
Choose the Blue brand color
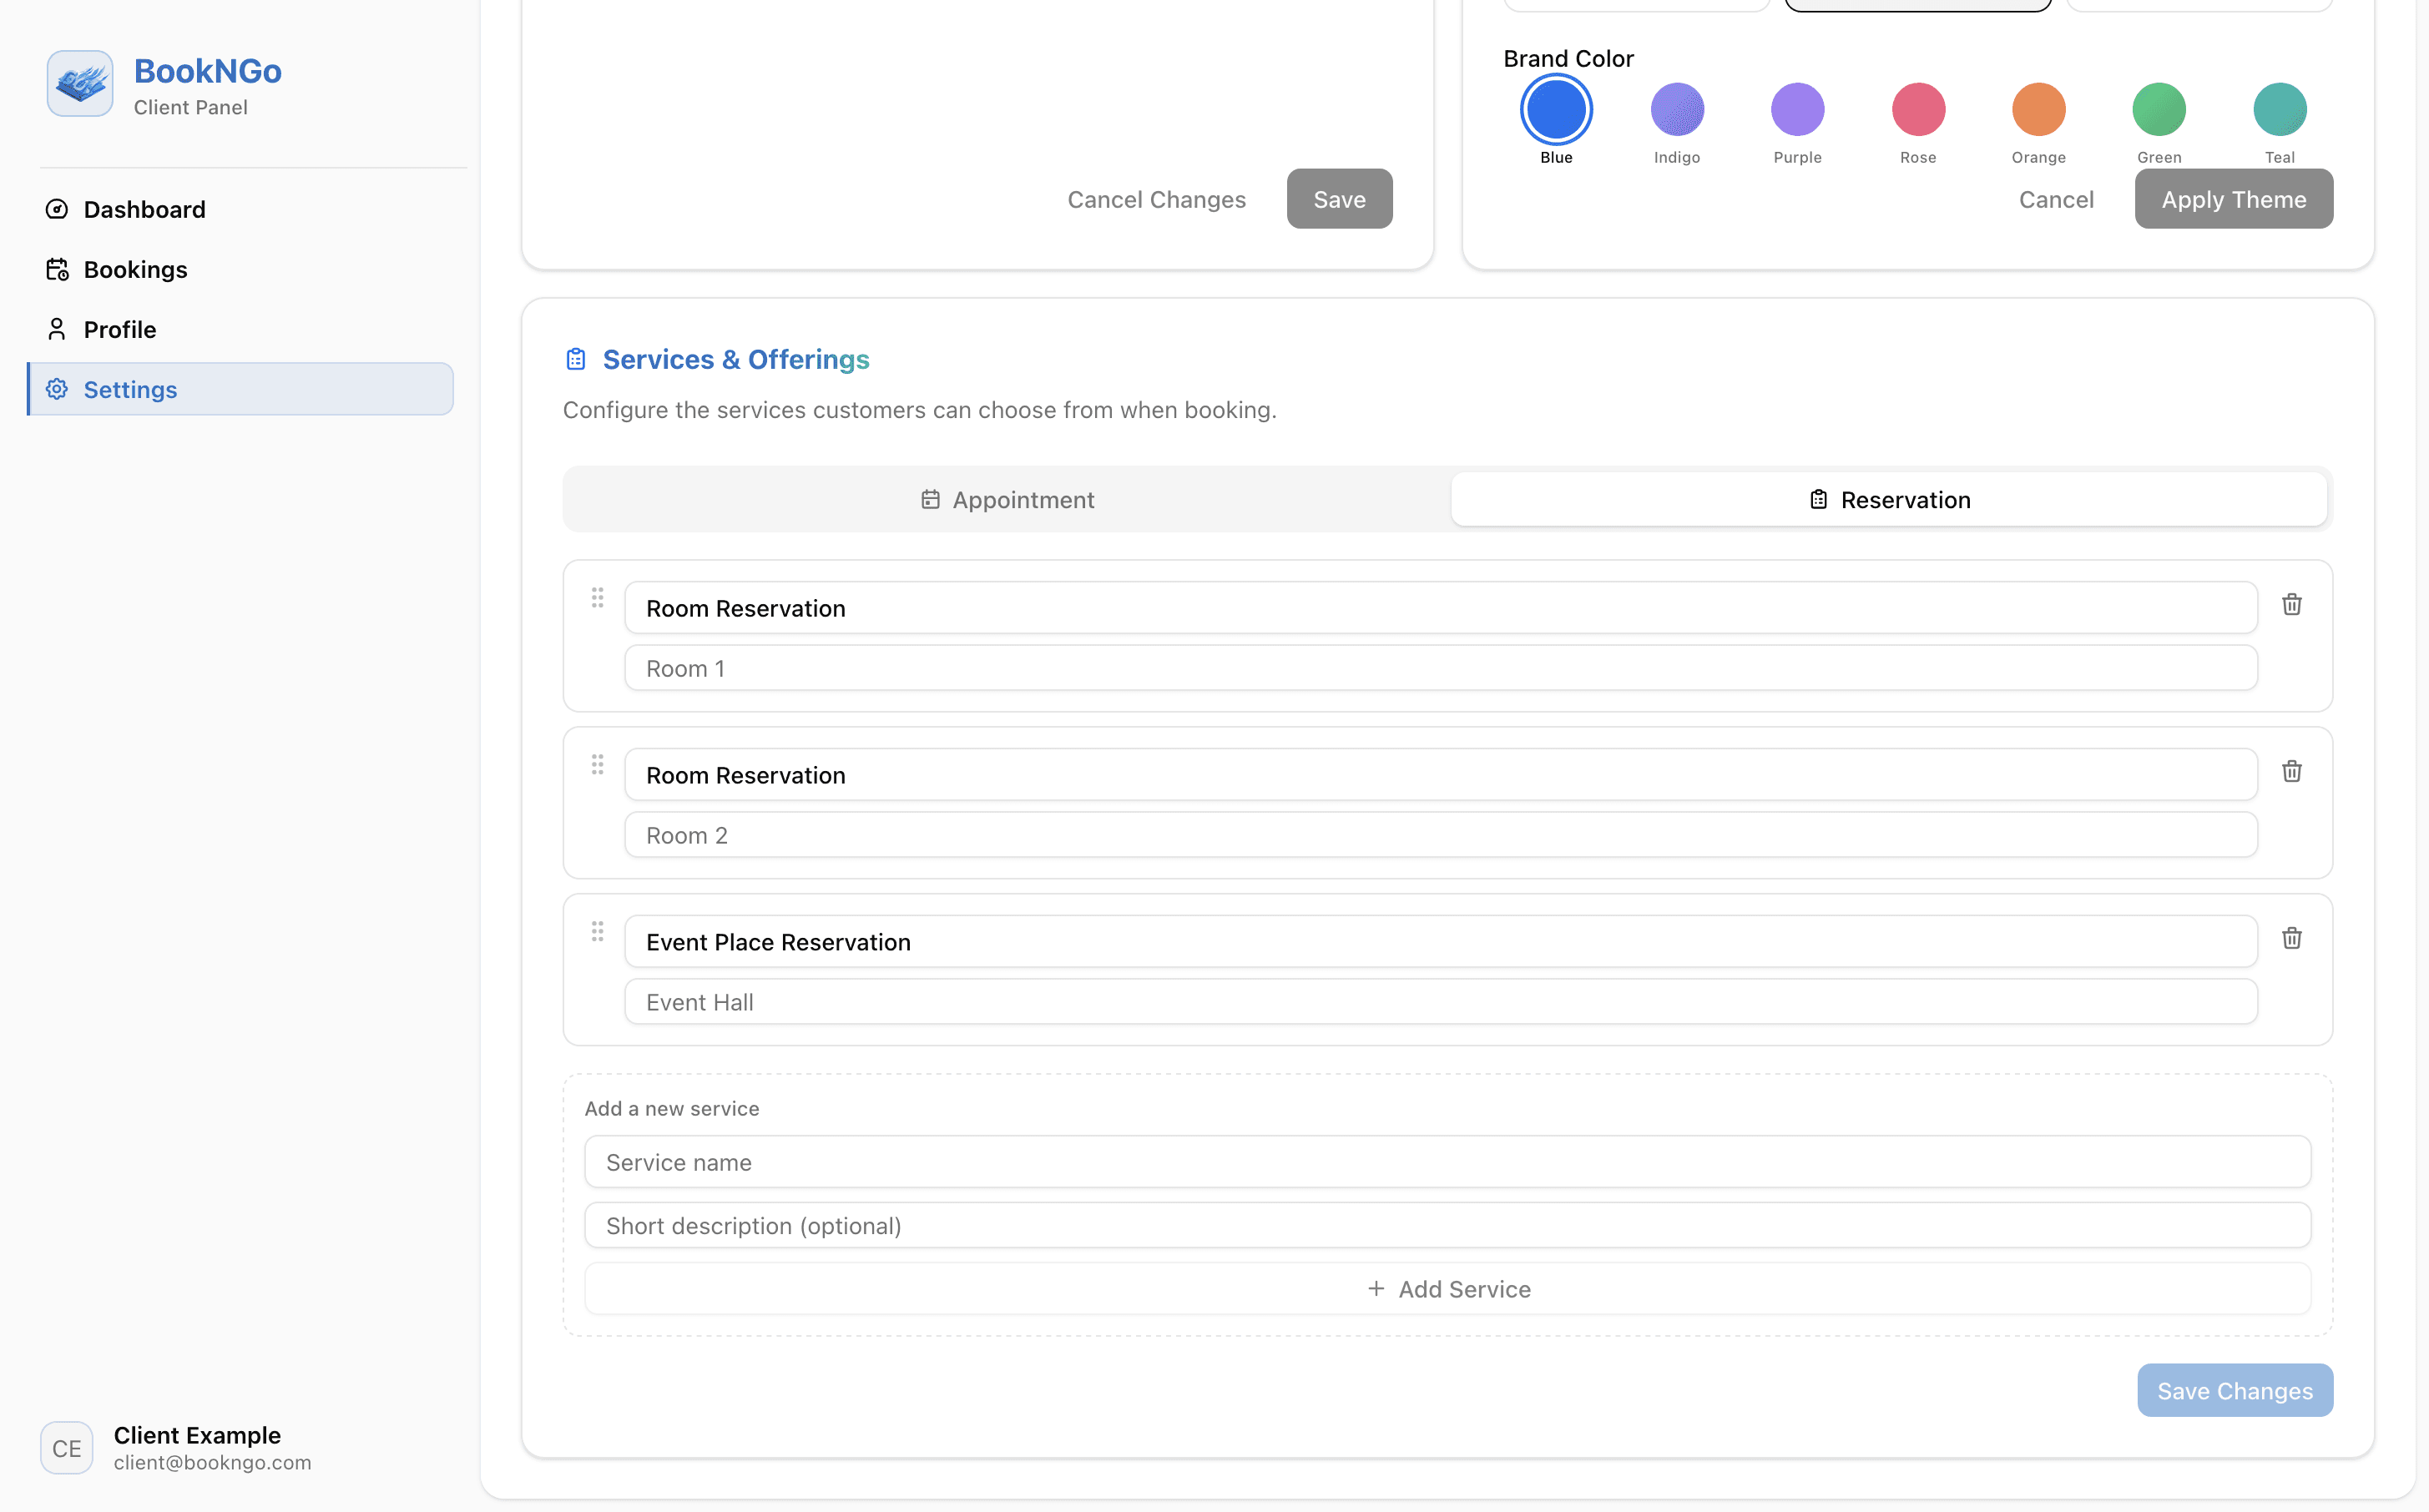click(1556, 109)
